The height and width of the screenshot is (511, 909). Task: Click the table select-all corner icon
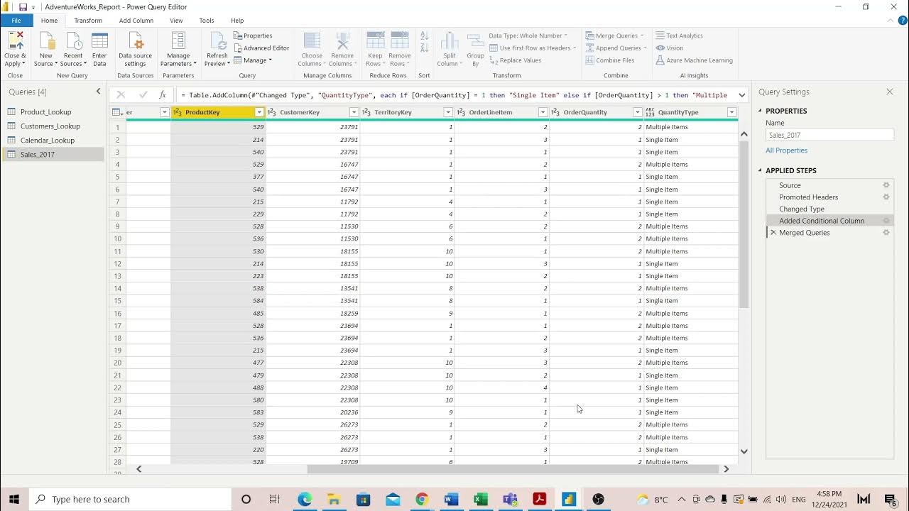[x=117, y=112]
